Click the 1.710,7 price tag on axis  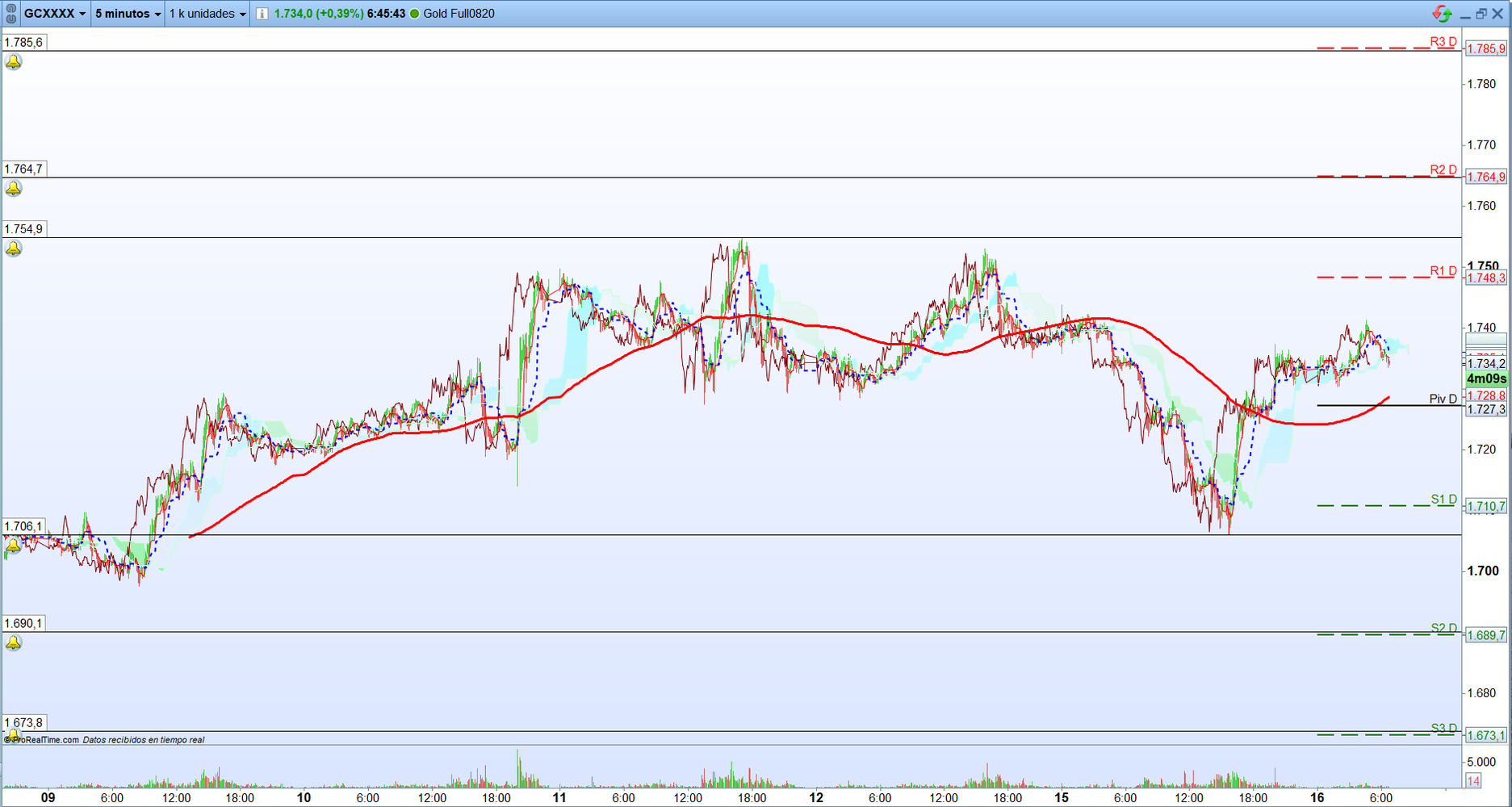1486,506
